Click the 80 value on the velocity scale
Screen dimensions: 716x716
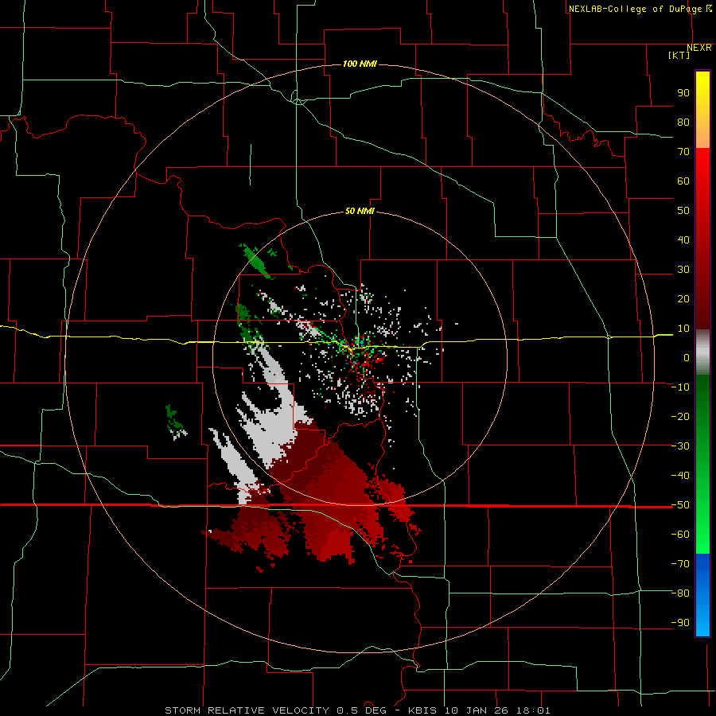click(683, 123)
